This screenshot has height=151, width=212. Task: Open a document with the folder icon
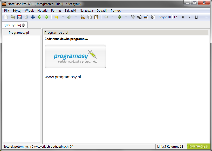pos(12,17)
